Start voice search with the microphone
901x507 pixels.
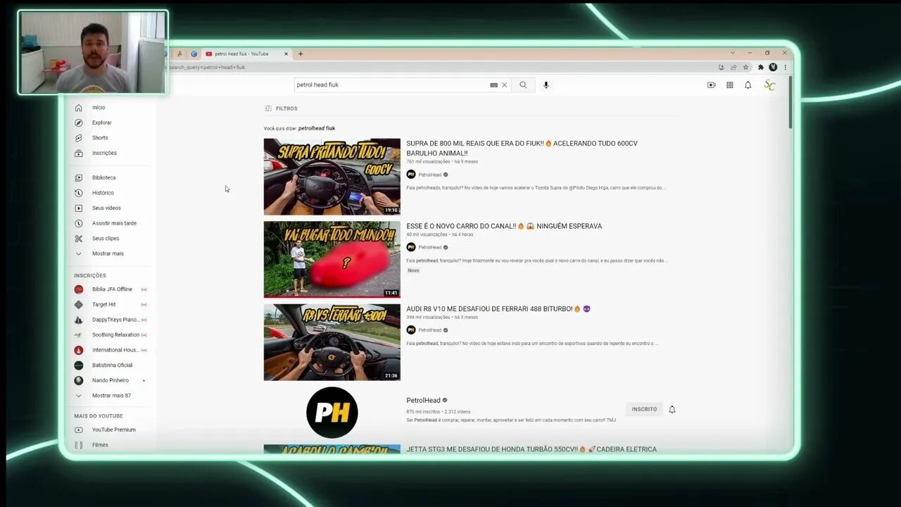[546, 84]
